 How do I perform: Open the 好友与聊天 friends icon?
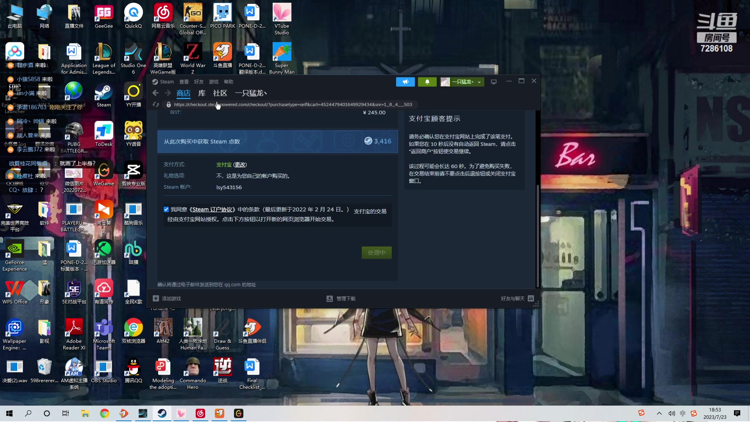[x=530, y=299]
